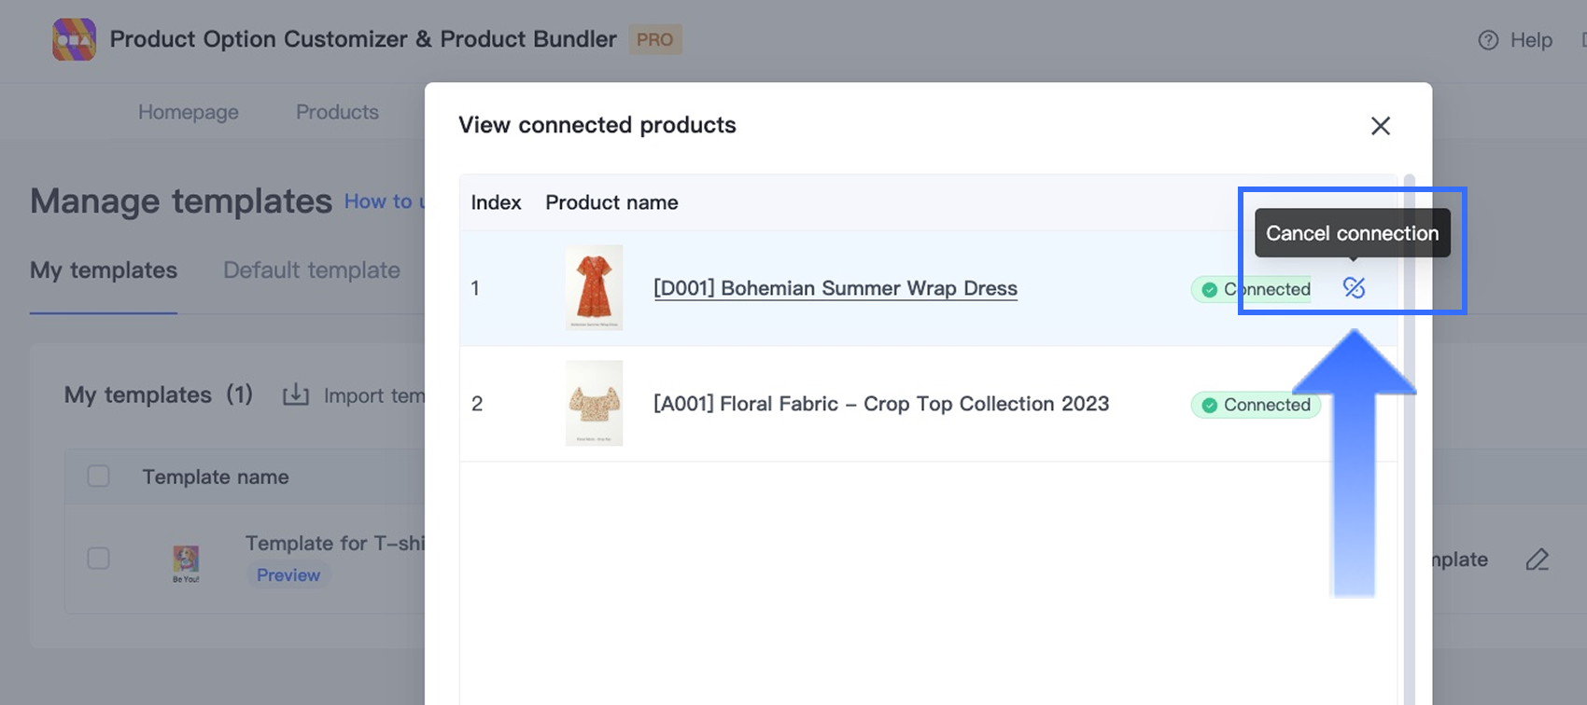Close the View connected products dialog
The width and height of the screenshot is (1587, 705).
pos(1381,126)
